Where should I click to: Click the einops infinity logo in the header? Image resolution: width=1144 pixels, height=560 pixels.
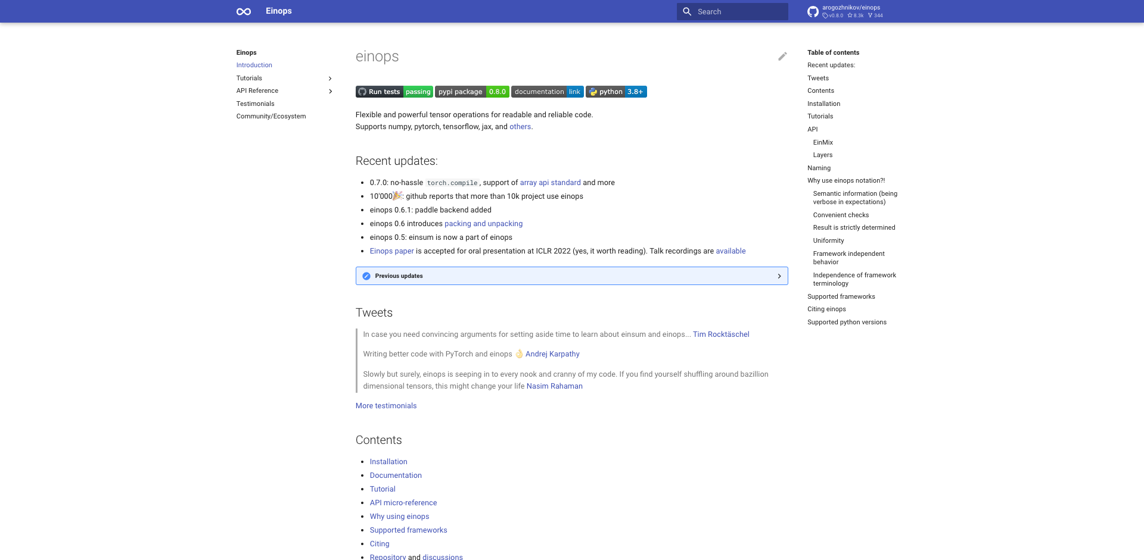coord(243,11)
